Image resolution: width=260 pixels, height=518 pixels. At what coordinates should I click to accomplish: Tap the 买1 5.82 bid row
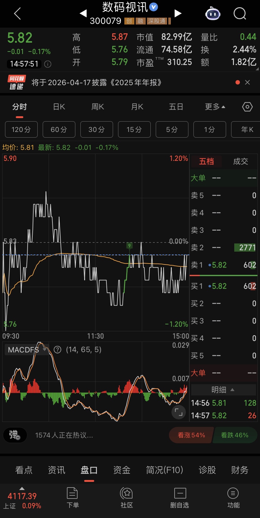pos(224,286)
